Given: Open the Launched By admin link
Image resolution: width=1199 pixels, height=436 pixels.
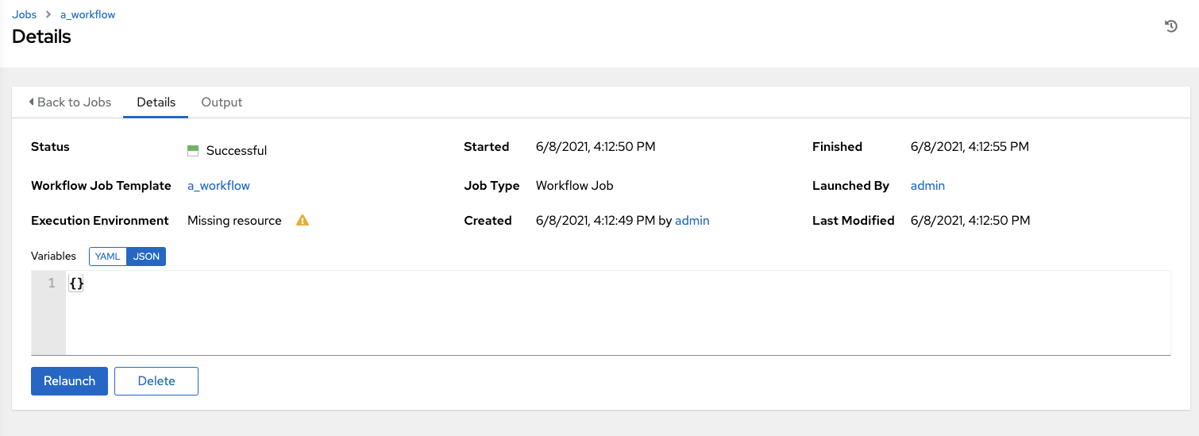Looking at the screenshot, I should pyautogui.click(x=927, y=186).
